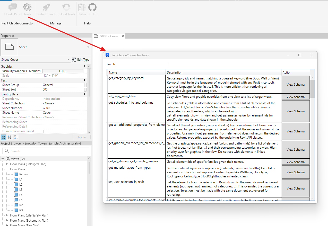Open the GitHub icon in Help
Screen dimensions: 328x226
pos(92,7)
